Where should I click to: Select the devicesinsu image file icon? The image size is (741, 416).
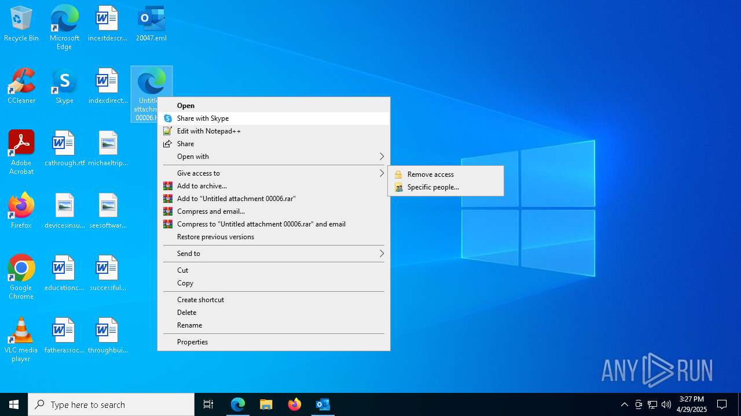point(64,211)
